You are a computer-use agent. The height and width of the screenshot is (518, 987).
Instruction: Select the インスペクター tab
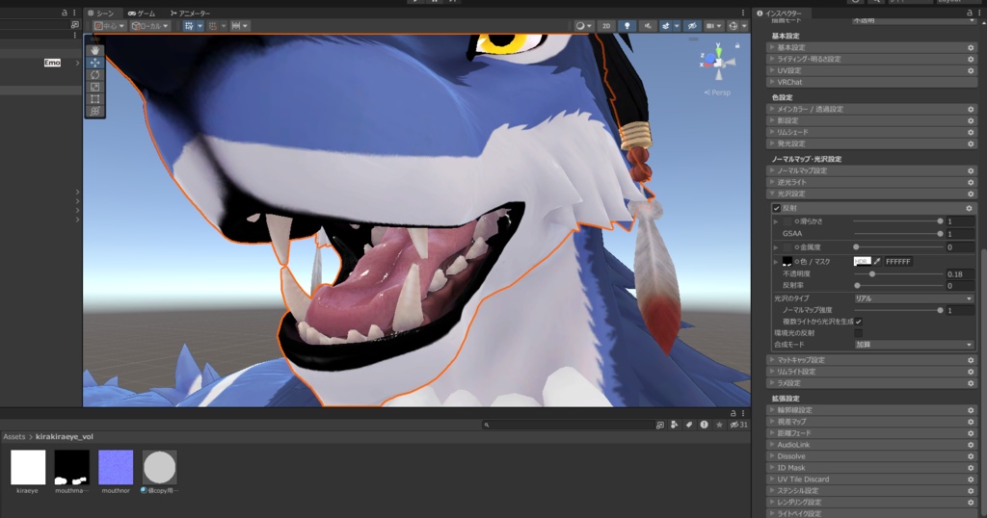[x=779, y=13]
